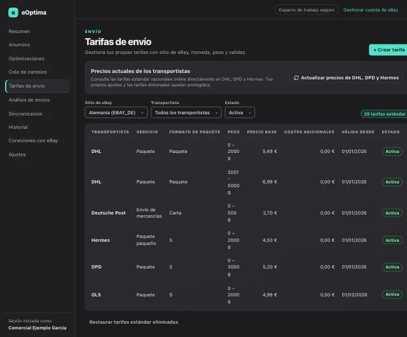The width and height of the screenshot is (407, 337).
Task: Open Ajustes settings page
Action: coord(17,154)
